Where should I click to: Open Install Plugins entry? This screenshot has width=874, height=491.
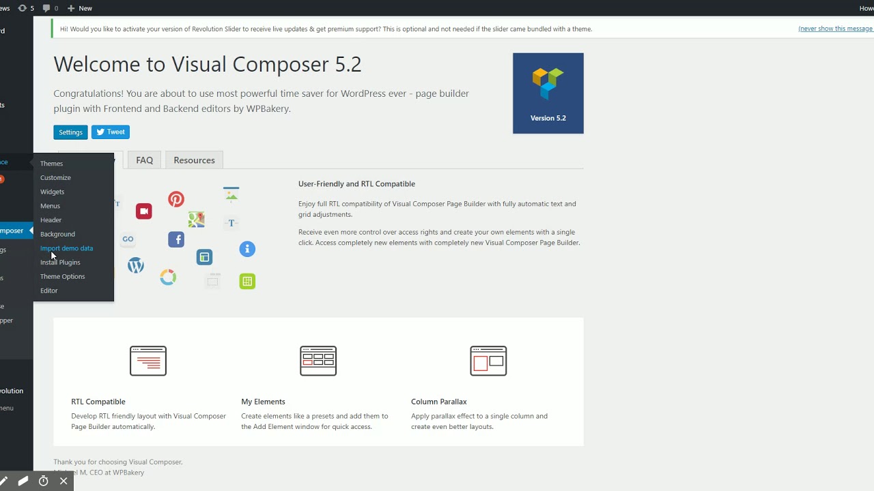(60, 263)
